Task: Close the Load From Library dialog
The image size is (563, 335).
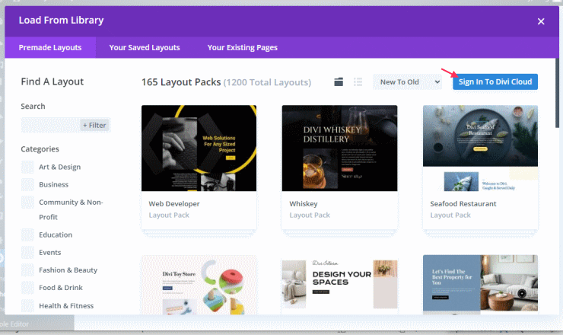Action: coord(541,21)
